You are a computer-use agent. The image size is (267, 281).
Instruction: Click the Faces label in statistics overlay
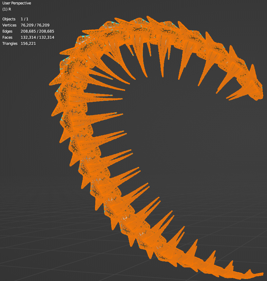[x=7, y=38]
